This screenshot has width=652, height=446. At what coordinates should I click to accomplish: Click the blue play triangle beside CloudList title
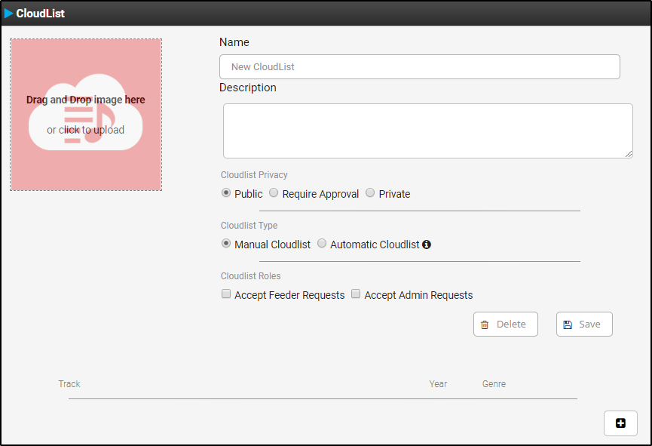click(x=9, y=14)
